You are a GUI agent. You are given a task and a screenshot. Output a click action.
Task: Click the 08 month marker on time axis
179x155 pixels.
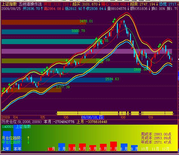[x=123, y=117]
